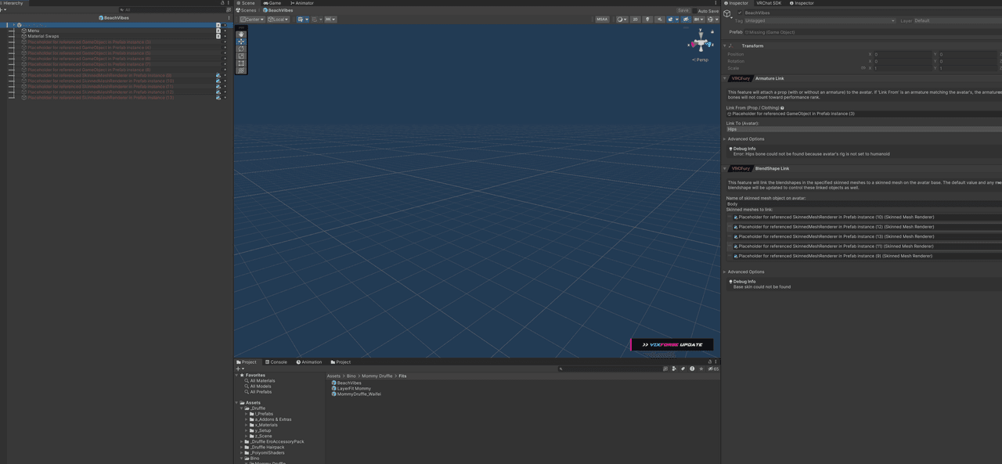Expand the t_Prefabs folder
Screen dimensions: 1002x464
[247, 414]
